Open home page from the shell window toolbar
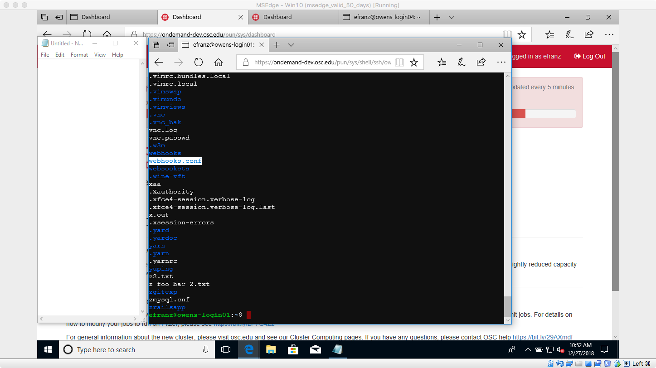656x368 pixels. click(219, 62)
